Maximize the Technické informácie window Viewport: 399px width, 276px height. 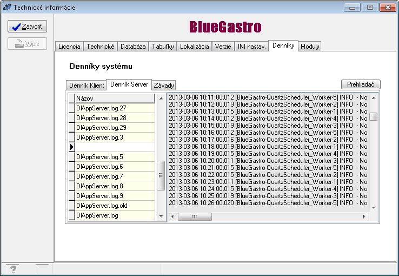click(x=370, y=8)
